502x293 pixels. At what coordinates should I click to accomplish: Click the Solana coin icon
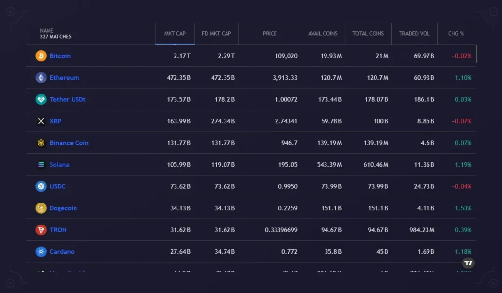pyautogui.click(x=41, y=164)
